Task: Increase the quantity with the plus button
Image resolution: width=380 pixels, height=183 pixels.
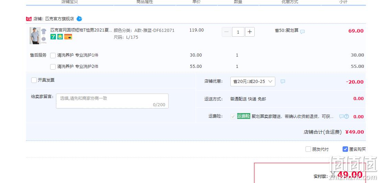Action: pyautogui.click(x=250, y=32)
